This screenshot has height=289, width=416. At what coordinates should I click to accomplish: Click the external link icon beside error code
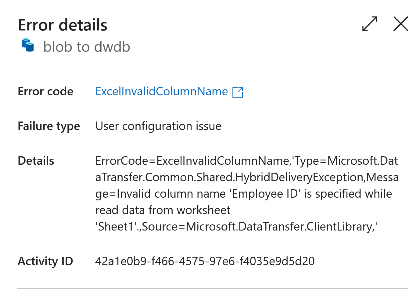click(x=238, y=92)
